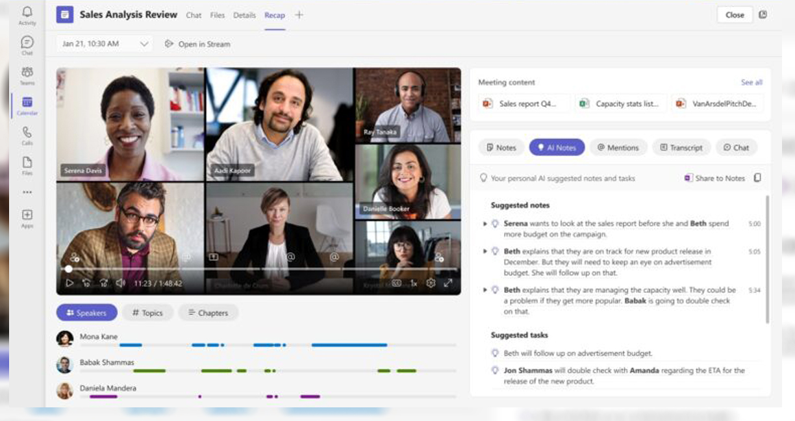Expand the Serena sales report suggested note
The height and width of the screenshot is (421, 795).
(x=485, y=223)
